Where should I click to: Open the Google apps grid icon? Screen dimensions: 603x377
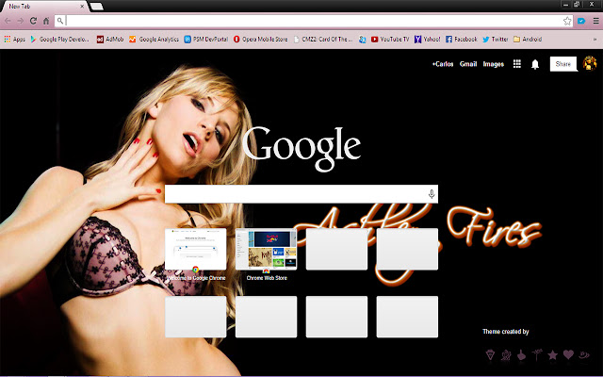(517, 64)
